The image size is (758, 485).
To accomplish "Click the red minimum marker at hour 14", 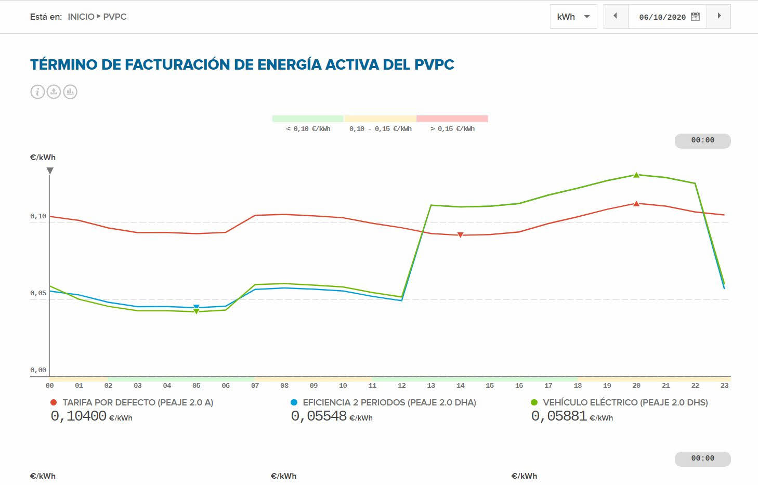I will pyautogui.click(x=460, y=235).
